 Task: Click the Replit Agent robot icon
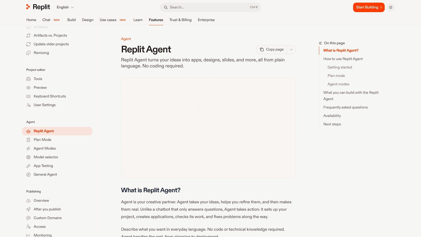[x=28, y=131]
